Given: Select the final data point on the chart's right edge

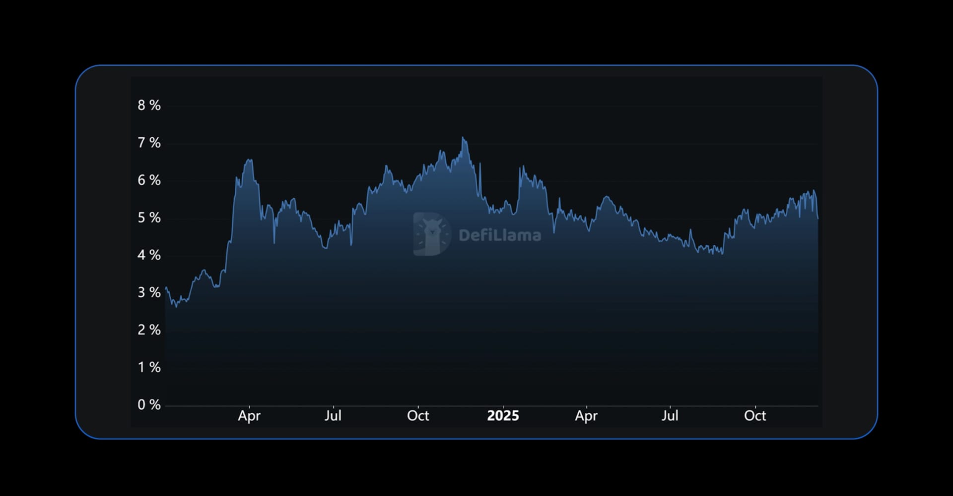Looking at the screenshot, I should [817, 218].
